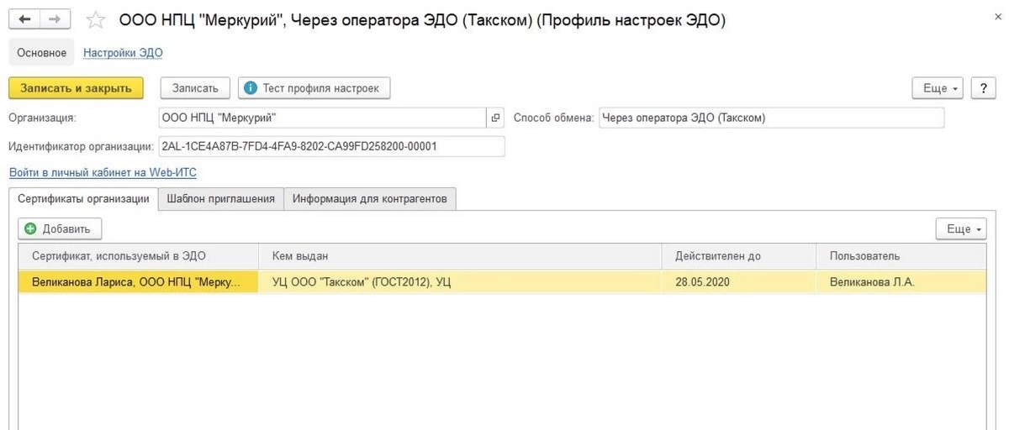
Task: Click the forward navigation arrow
Action: click(x=55, y=19)
